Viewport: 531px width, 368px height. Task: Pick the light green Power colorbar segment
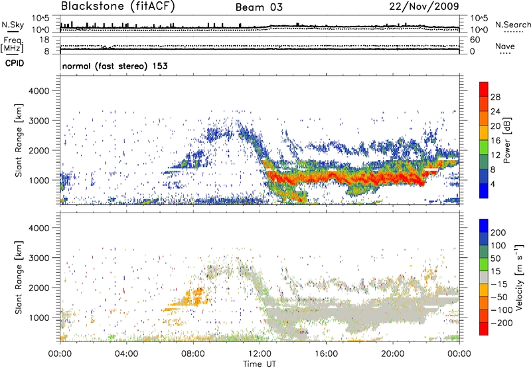(x=484, y=147)
